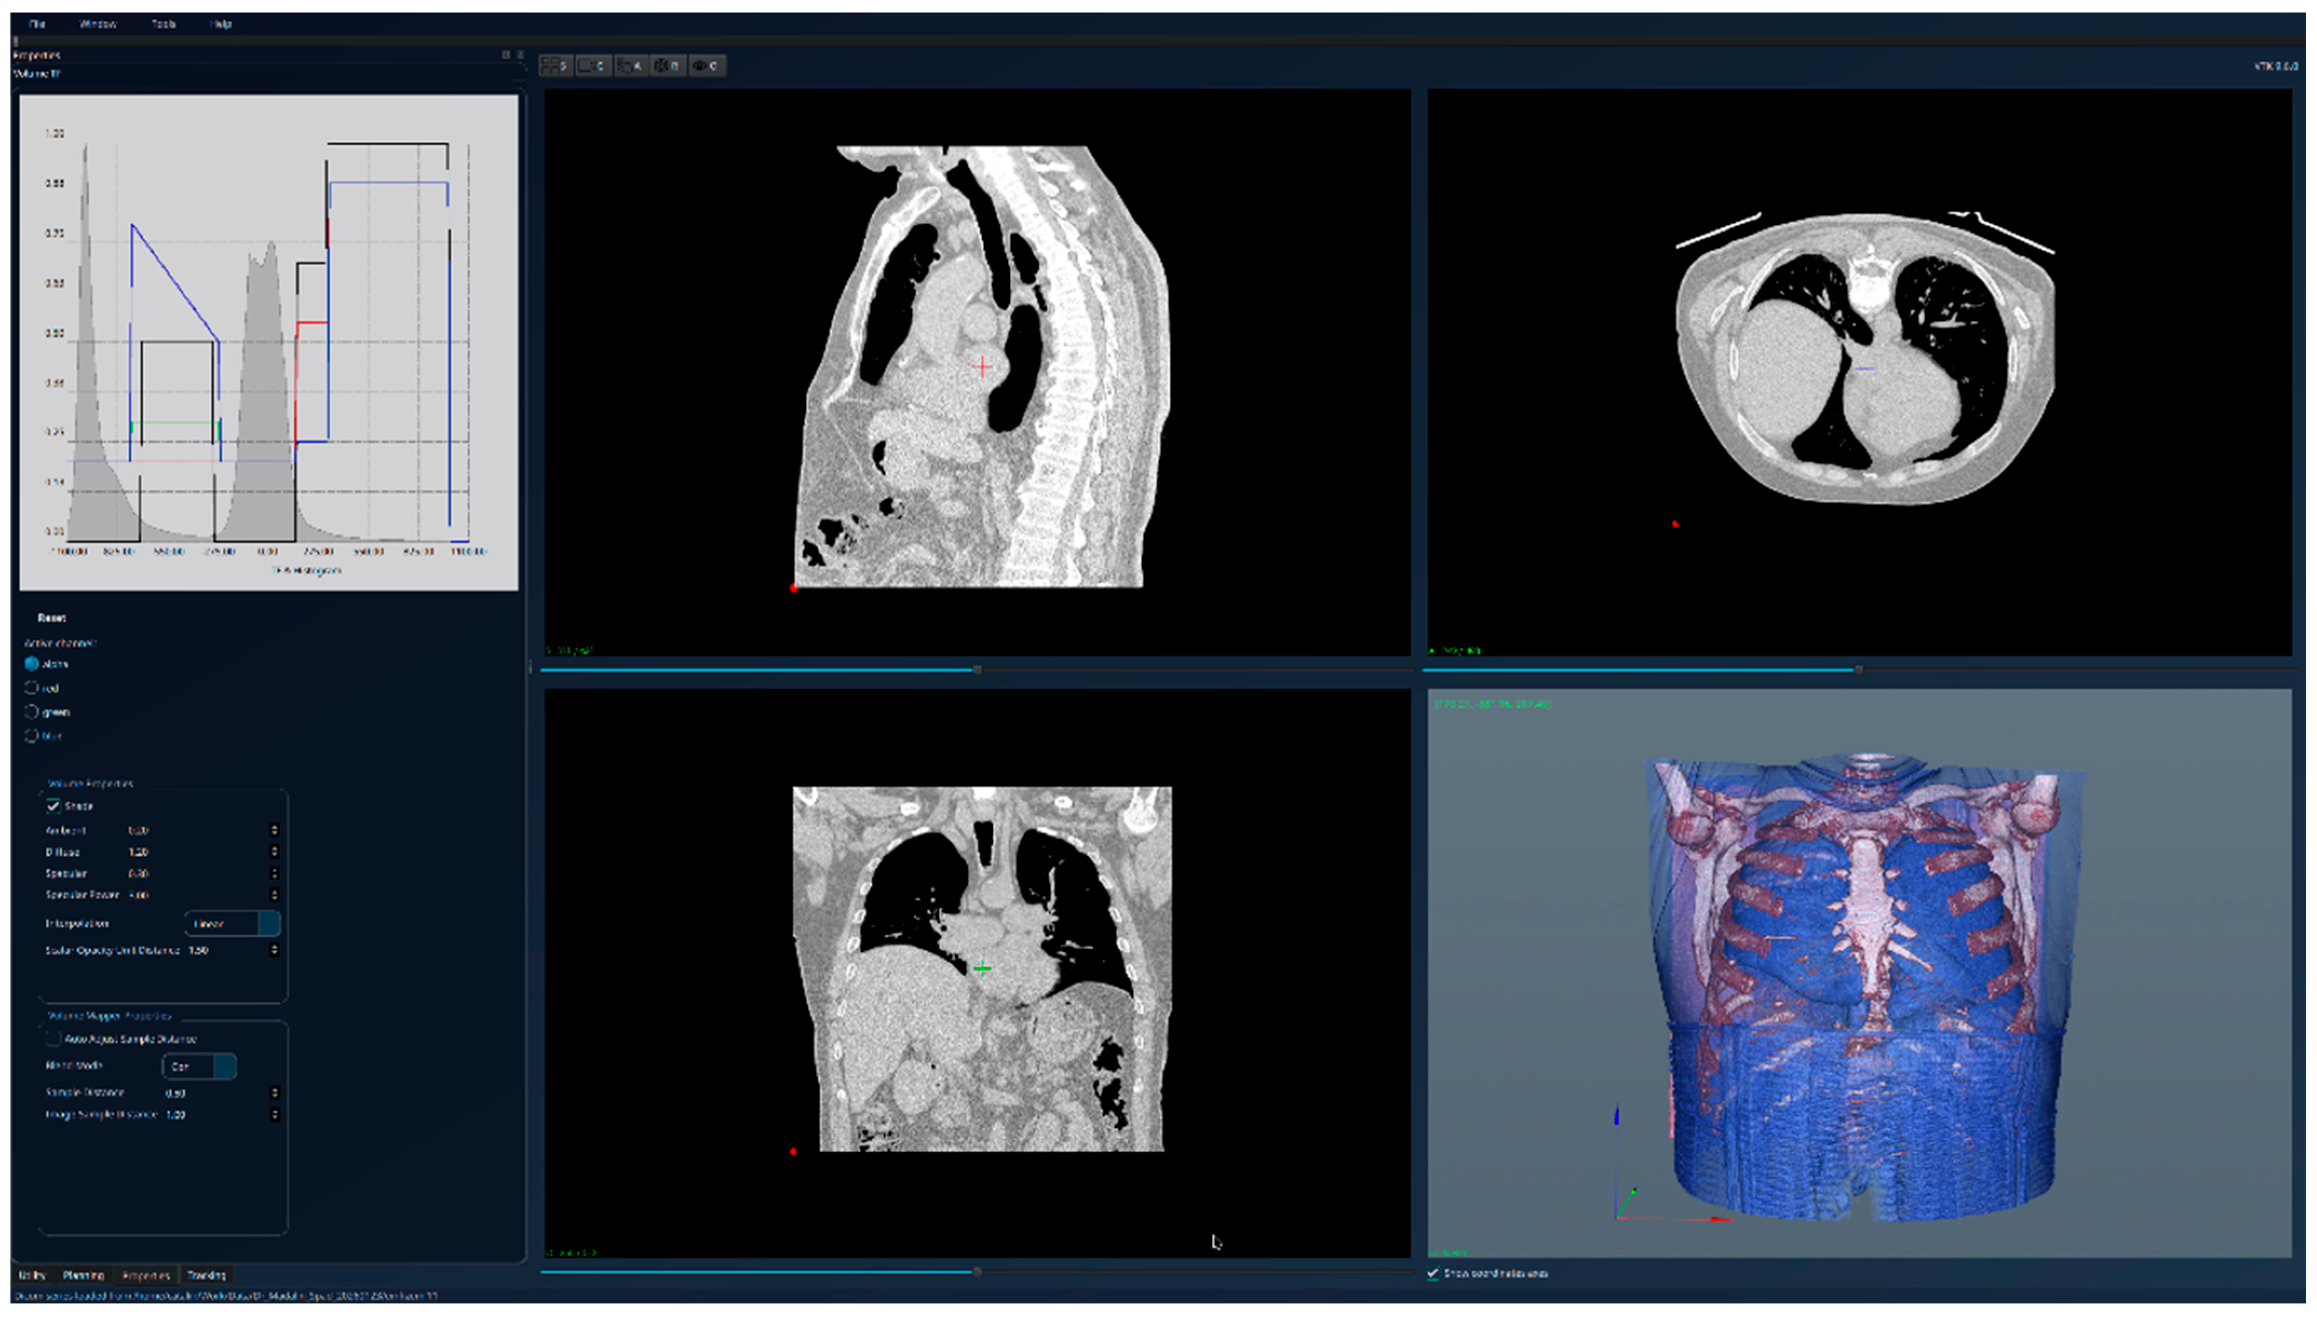This screenshot has width=2317, height=1317.
Task: Select the red active channel radio
Action: (x=32, y=688)
